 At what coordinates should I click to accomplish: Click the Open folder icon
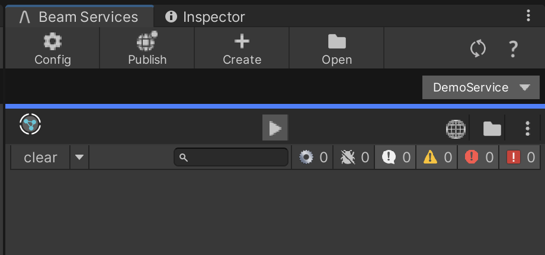(x=336, y=49)
